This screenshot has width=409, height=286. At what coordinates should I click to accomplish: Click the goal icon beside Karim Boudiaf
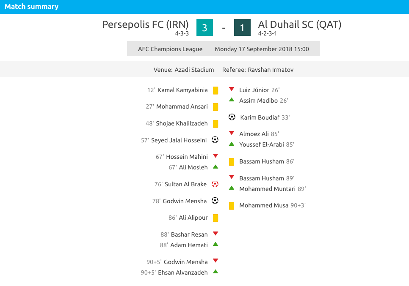tap(232, 117)
